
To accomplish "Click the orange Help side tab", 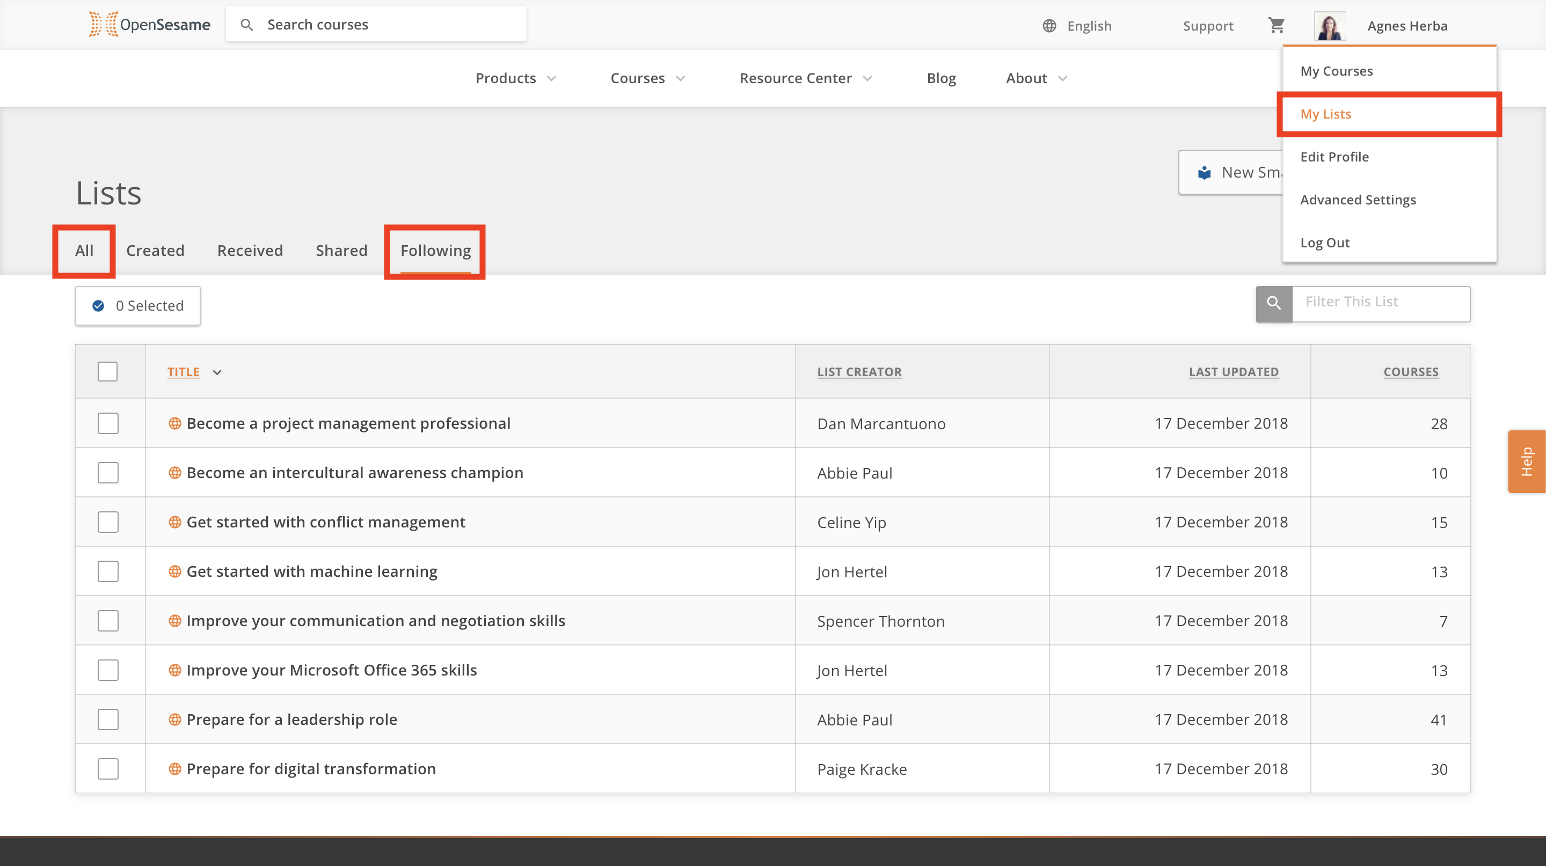I will coord(1526,461).
